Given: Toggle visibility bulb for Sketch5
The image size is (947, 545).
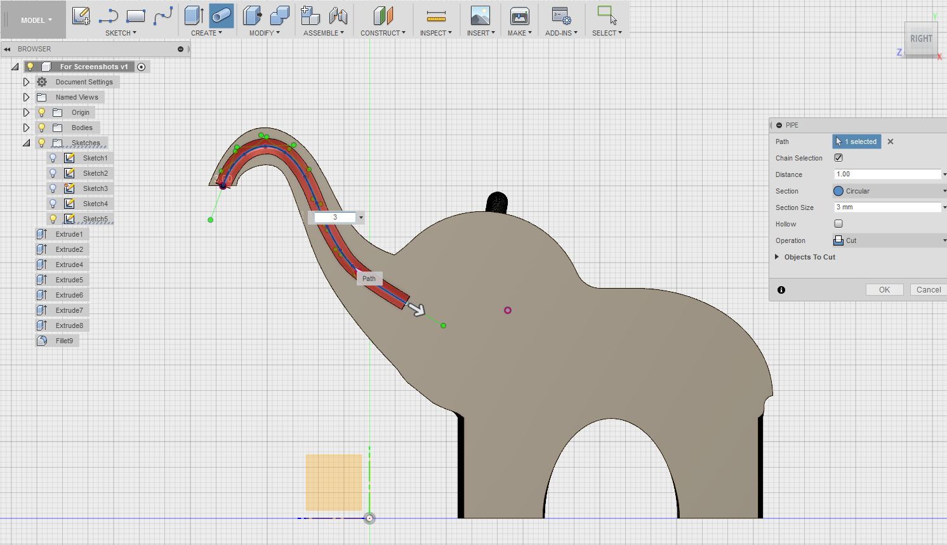Looking at the screenshot, I should pyautogui.click(x=53, y=219).
